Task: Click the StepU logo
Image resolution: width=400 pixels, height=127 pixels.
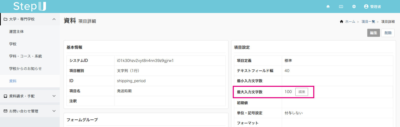Action: click(x=30, y=6)
